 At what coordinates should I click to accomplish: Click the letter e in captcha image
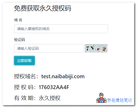[98, 49]
